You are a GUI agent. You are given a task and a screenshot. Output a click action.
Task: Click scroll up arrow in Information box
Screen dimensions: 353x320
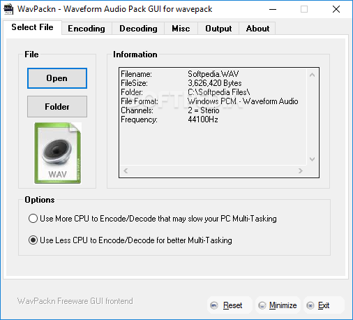click(x=313, y=75)
